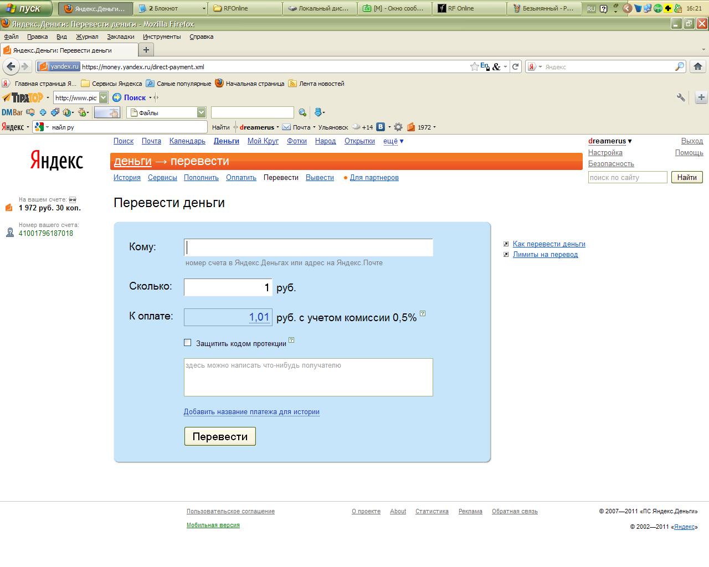Click the wrench settings icon on TipaTop toolbar
Screen dimensions: 709x567
pos(681,97)
